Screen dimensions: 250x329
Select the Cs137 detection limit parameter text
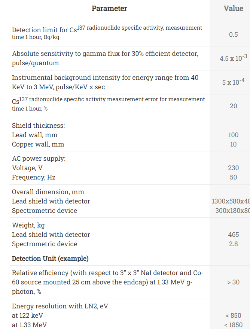[x=107, y=33]
